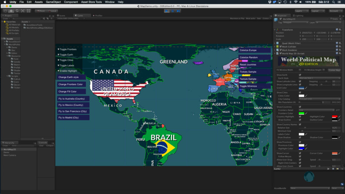
Task: Click the Relative Size slider
Action: coord(315,128)
